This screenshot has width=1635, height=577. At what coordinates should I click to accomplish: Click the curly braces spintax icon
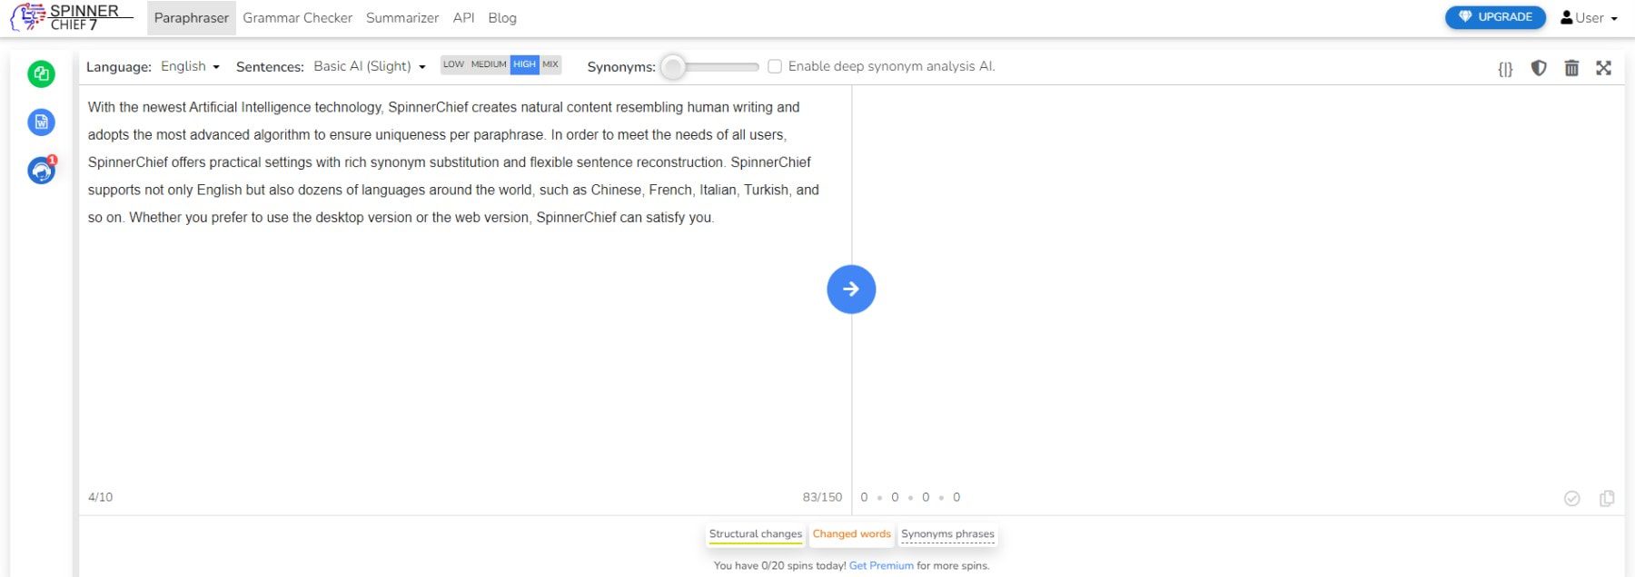pyautogui.click(x=1505, y=68)
